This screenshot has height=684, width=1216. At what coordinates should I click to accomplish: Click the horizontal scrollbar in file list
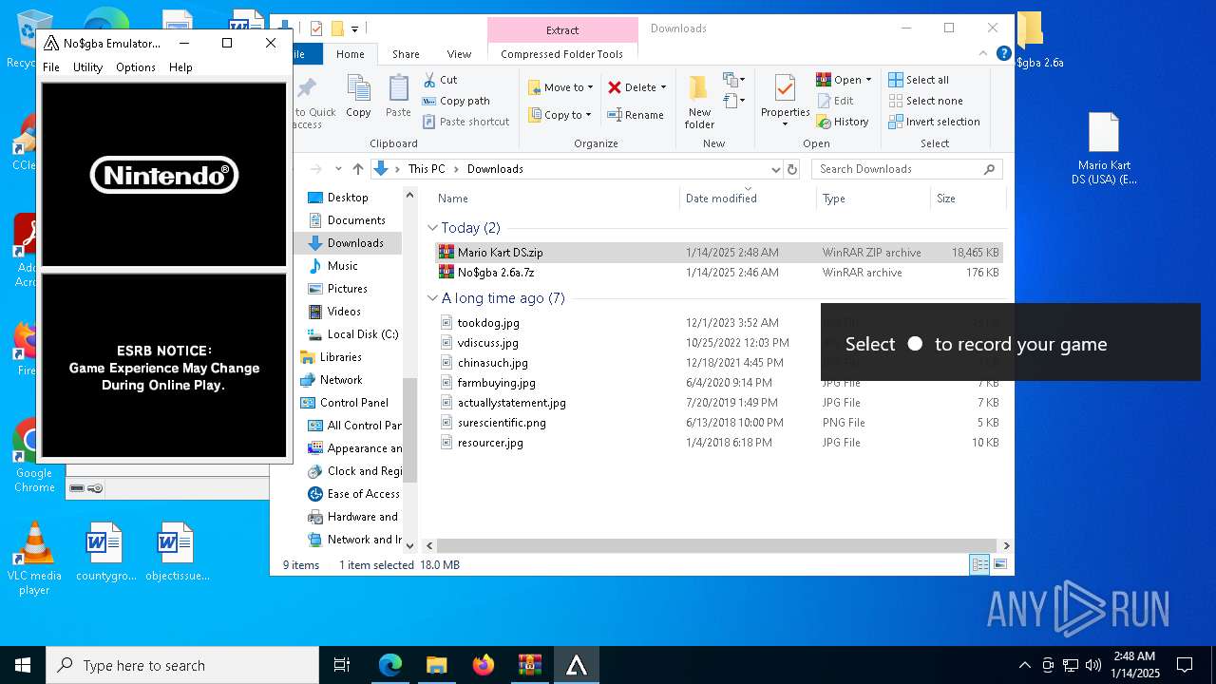pos(718,545)
